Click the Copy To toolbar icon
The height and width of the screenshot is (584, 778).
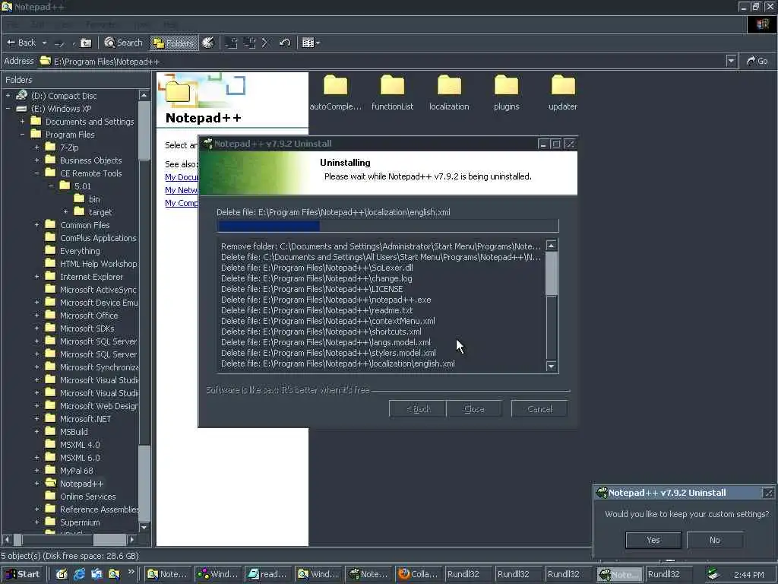[249, 43]
